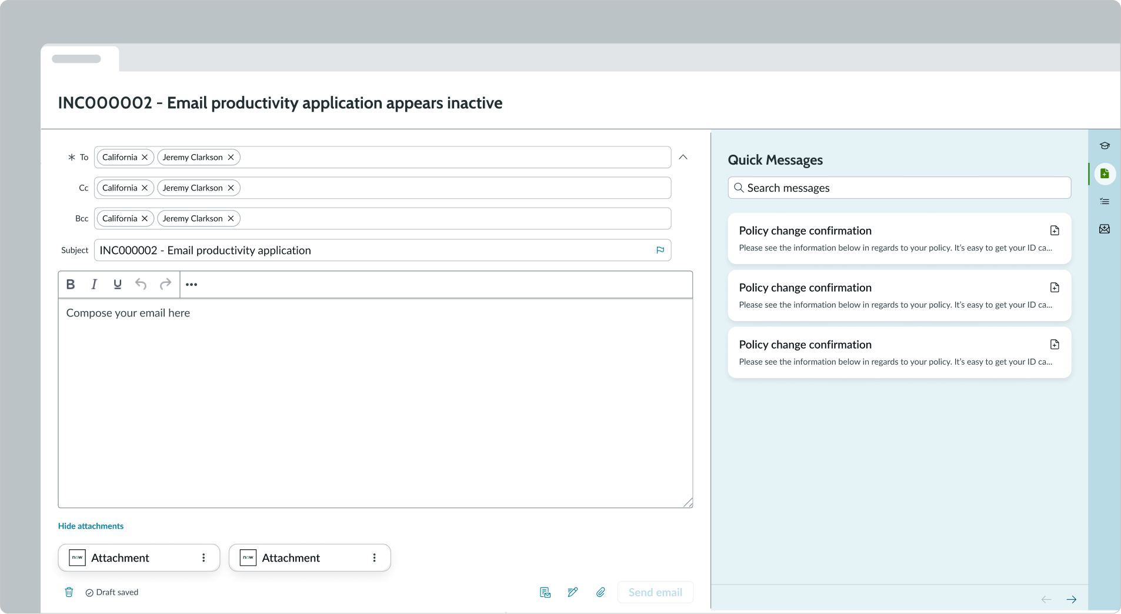Toggle underline formatting in email toolbar
This screenshot has height=614, width=1121.
coord(118,285)
